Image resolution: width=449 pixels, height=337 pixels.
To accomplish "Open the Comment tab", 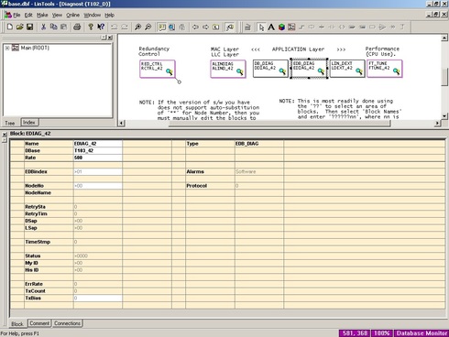I will [x=39, y=323].
